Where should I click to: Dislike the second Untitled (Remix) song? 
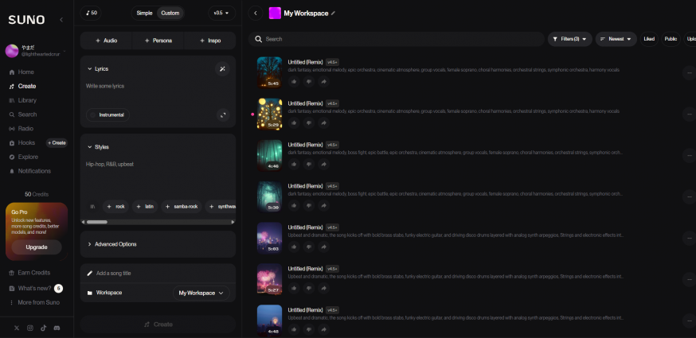coord(309,123)
